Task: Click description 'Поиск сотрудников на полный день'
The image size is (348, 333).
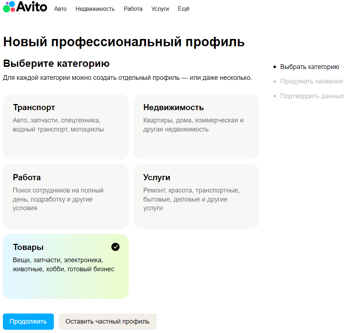Action: [58, 199]
